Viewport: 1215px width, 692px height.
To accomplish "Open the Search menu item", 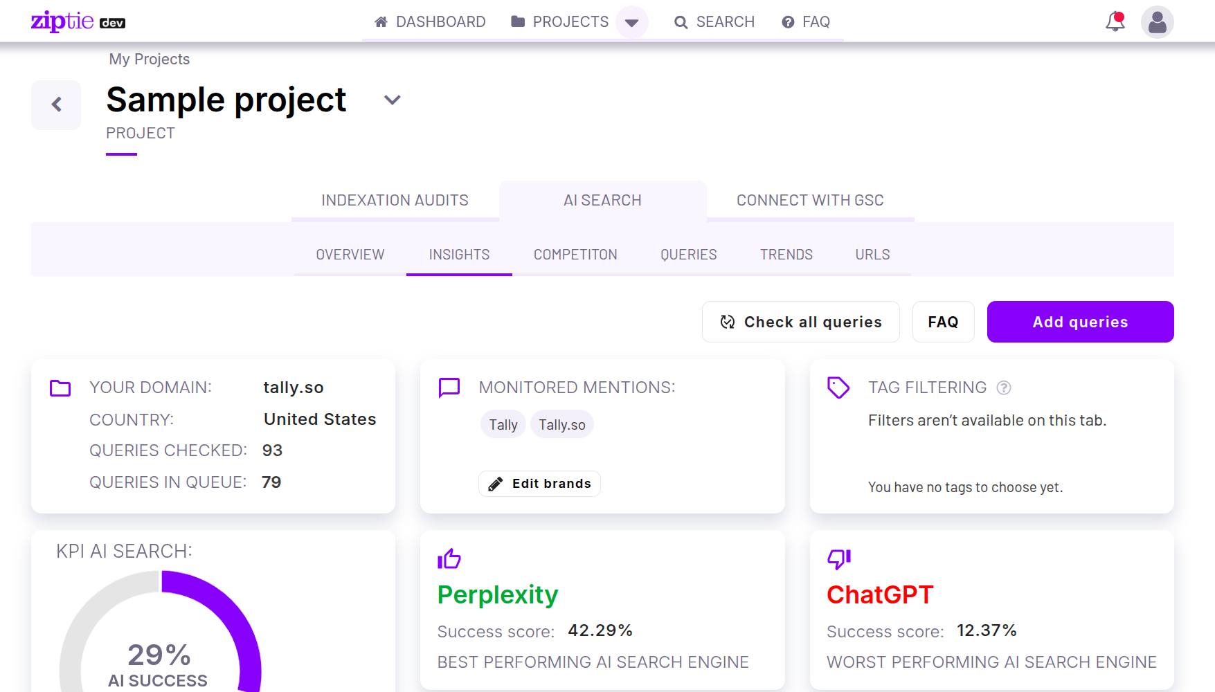I will [x=714, y=22].
